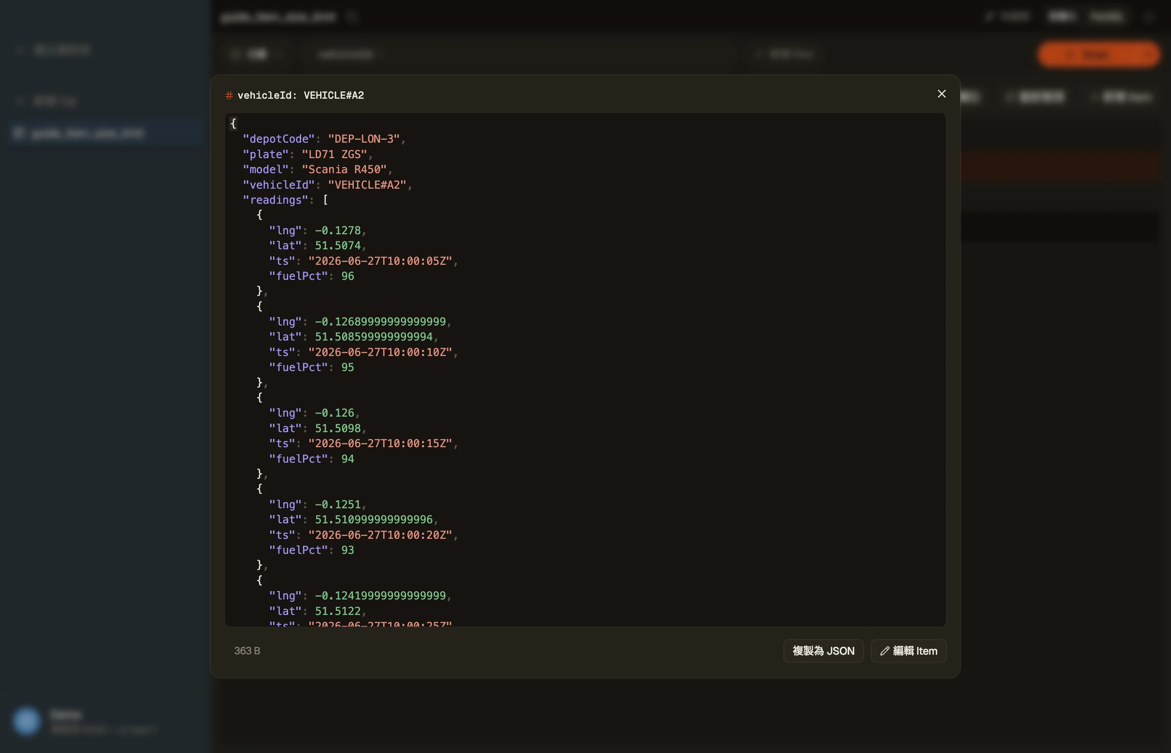This screenshot has width=1171, height=753.
Task: Select the "lng": -0.126 line
Action: (x=314, y=413)
